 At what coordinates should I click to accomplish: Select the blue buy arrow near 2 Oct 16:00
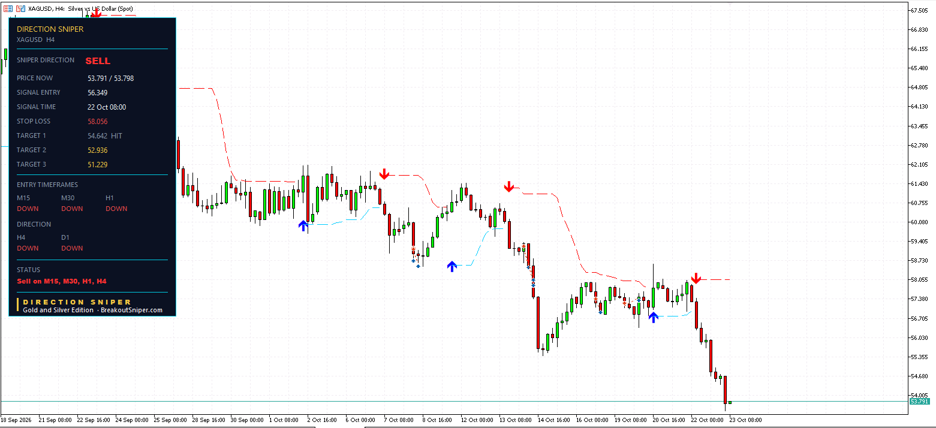point(303,225)
